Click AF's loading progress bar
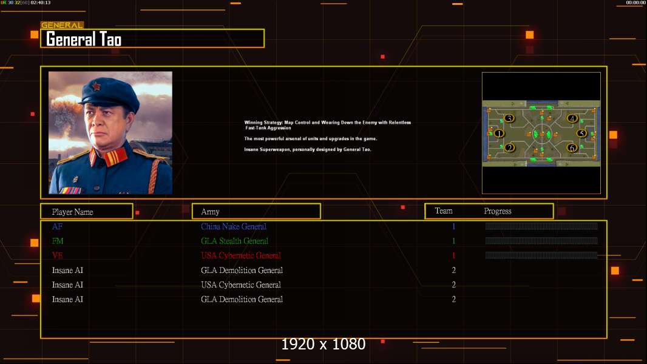 [541, 226]
